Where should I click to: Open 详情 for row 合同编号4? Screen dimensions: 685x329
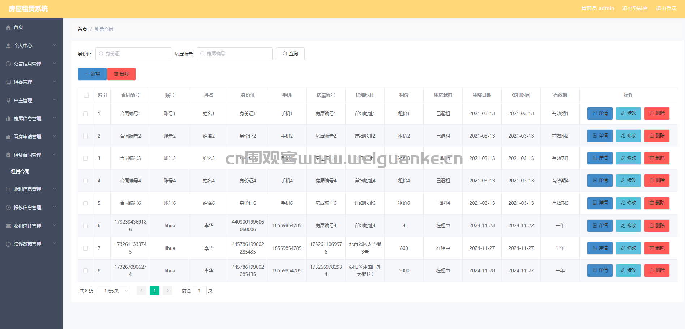click(x=600, y=181)
